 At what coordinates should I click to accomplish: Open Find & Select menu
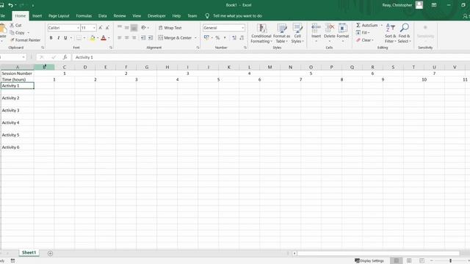click(x=405, y=33)
